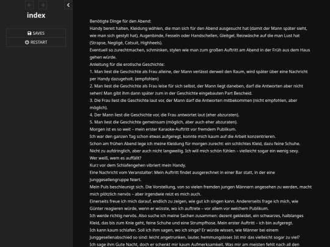Click the line 'Kurz vor dem Schlafengehen vibriert mein Handy.'

tap(137, 165)
